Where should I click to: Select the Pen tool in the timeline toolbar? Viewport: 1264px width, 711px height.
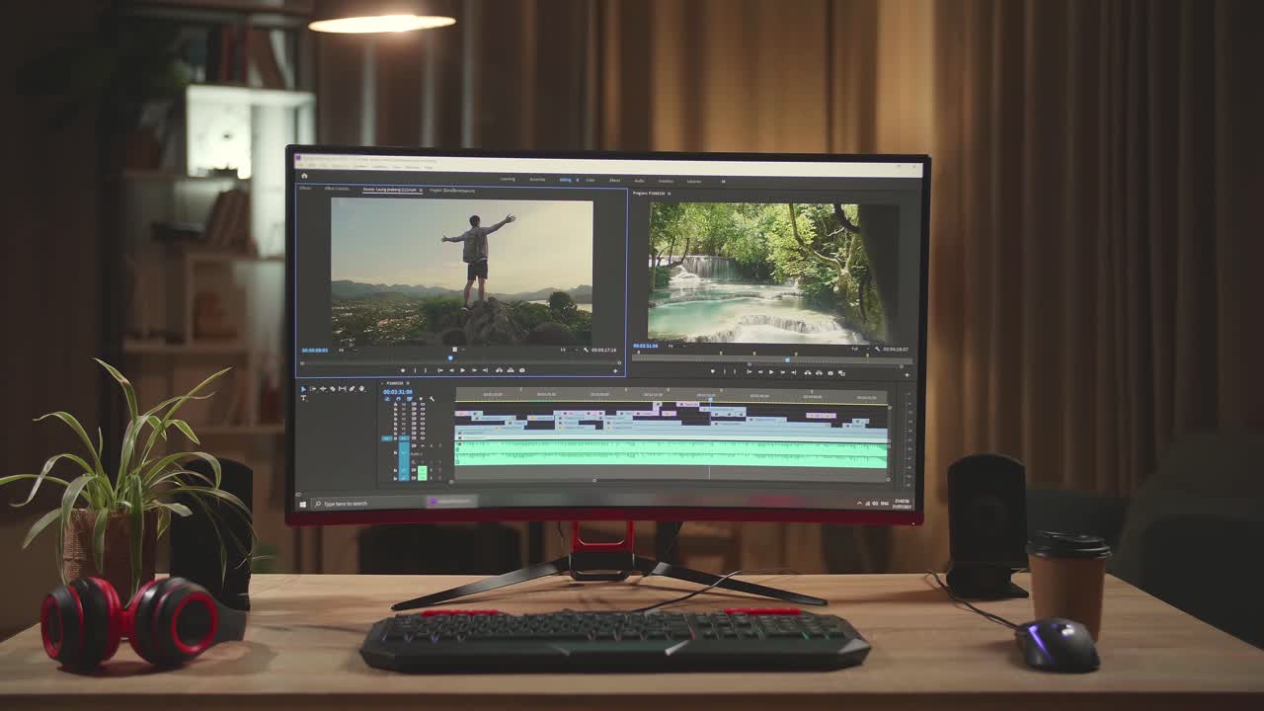tap(352, 389)
